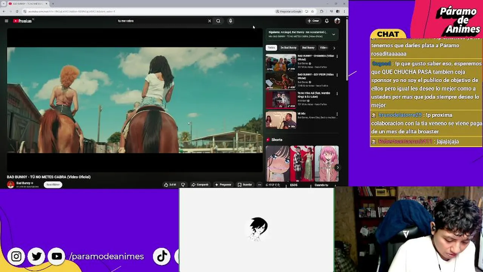Select the Todos filter chip
Image resolution: width=483 pixels, height=272 pixels.
point(271,48)
